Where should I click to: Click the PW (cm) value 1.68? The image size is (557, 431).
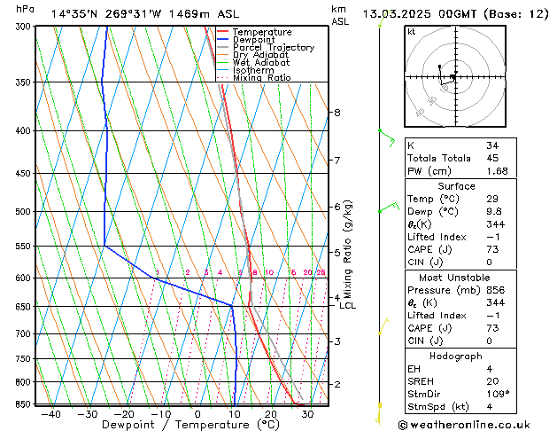pos(497,171)
